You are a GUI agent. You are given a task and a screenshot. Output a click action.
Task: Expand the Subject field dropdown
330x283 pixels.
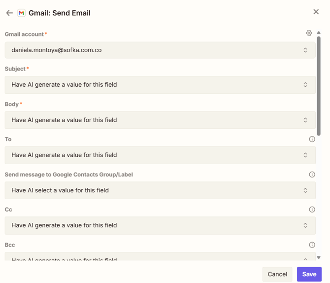[160, 85]
